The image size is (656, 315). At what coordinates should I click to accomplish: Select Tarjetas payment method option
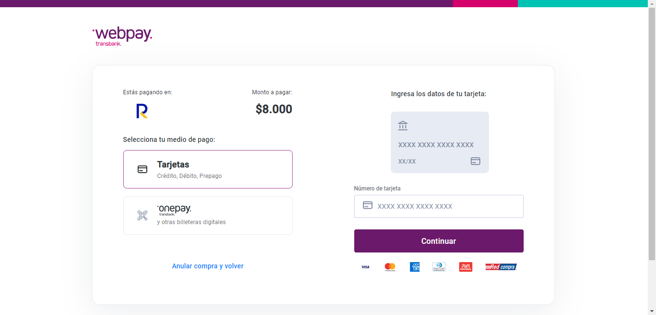(208, 169)
